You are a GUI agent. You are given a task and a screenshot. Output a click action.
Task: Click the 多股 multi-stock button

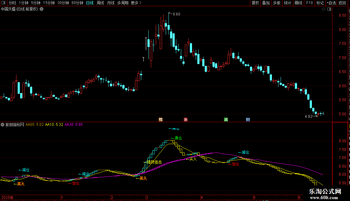pyautogui.click(x=277, y=3)
